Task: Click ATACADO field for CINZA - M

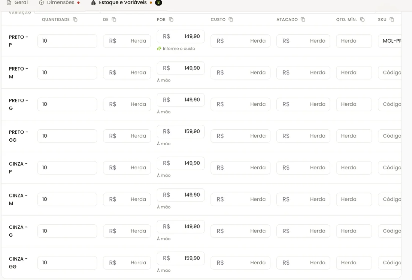Action: point(303,200)
